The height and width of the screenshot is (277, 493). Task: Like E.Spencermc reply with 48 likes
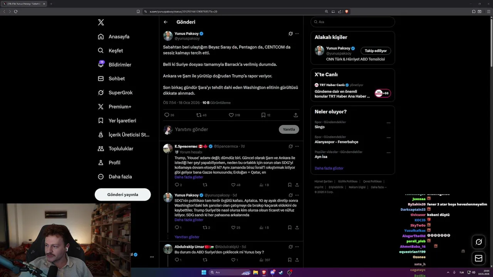point(235,185)
